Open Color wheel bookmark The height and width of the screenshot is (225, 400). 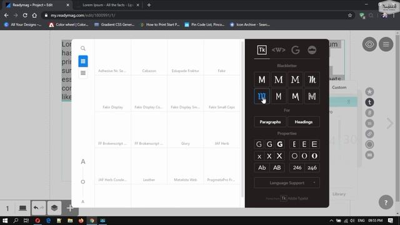coord(69,25)
